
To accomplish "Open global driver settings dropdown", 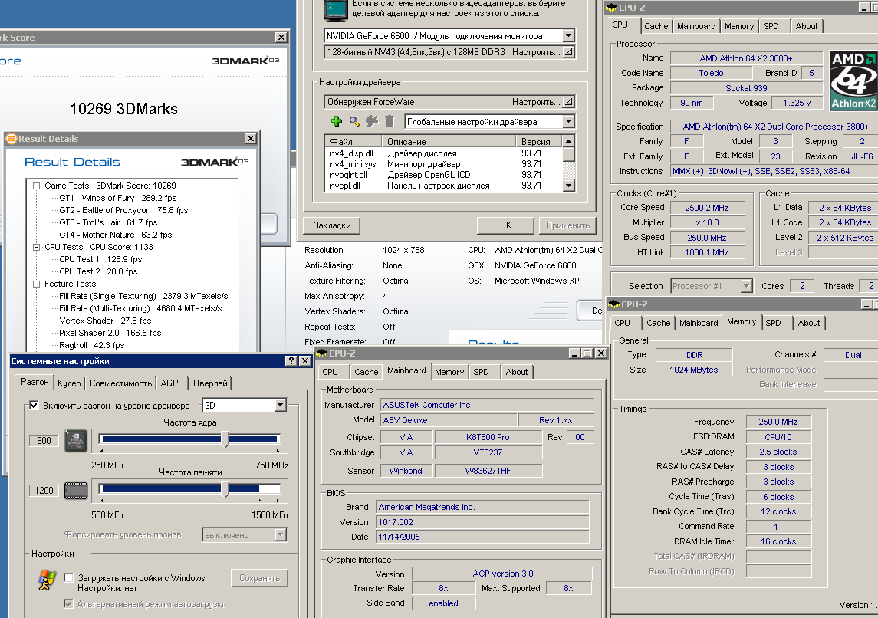I will click(x=568, y=121).
